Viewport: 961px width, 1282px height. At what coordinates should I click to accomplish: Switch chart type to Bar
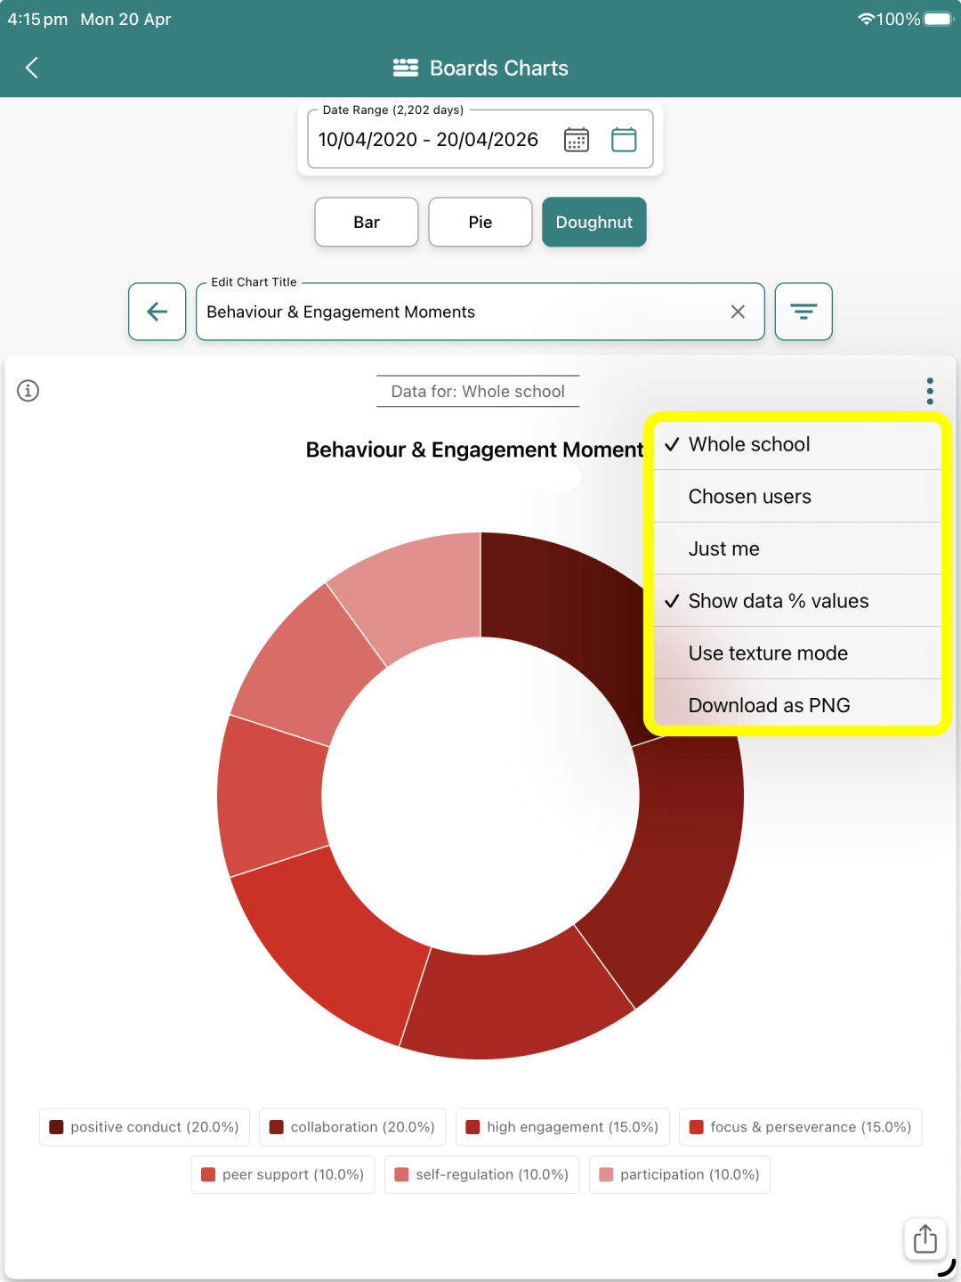[x=367, y=223]
